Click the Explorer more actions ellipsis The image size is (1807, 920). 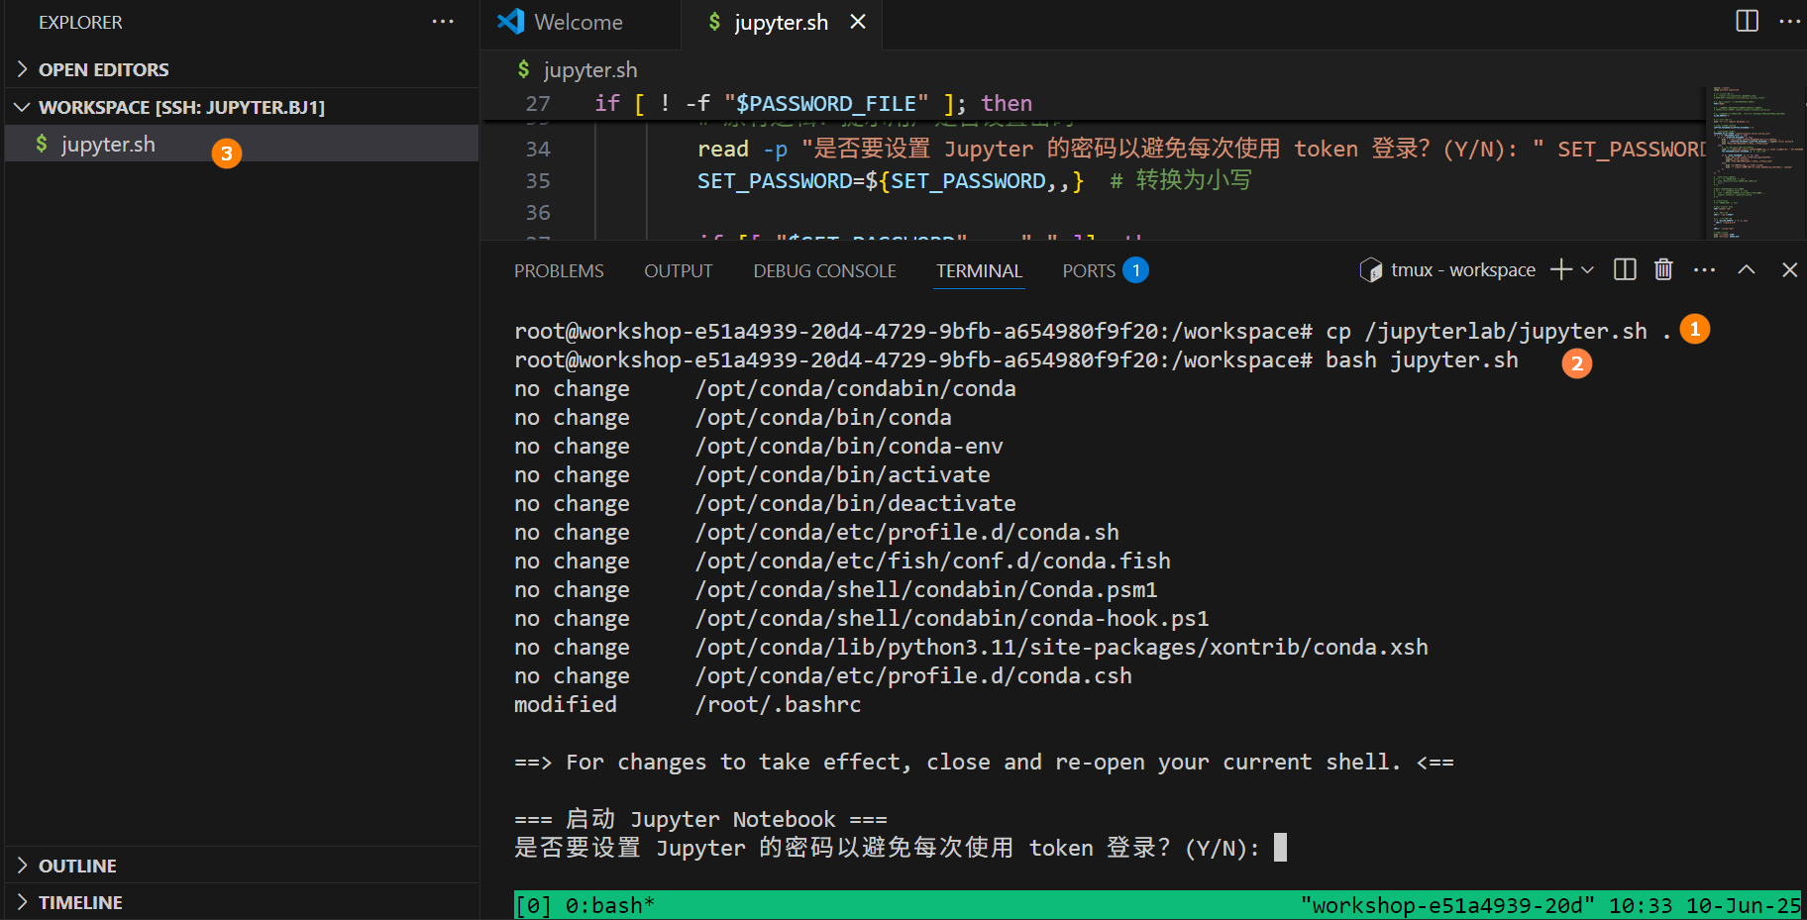tap(443, 22)
